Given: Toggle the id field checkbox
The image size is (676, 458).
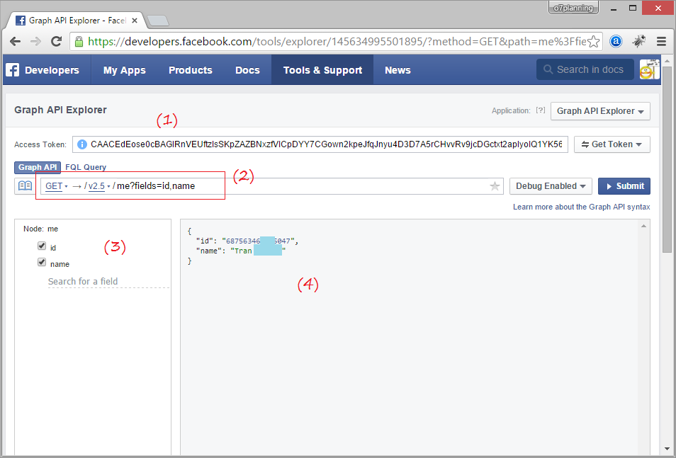Looking at the screenshot, I should pos(42,246).
